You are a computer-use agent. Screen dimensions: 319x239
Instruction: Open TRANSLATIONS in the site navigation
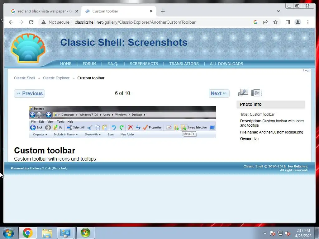184,63
